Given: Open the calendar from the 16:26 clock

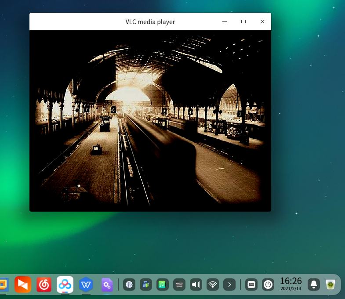Looking at the screenshot, I should pos(291,284).
